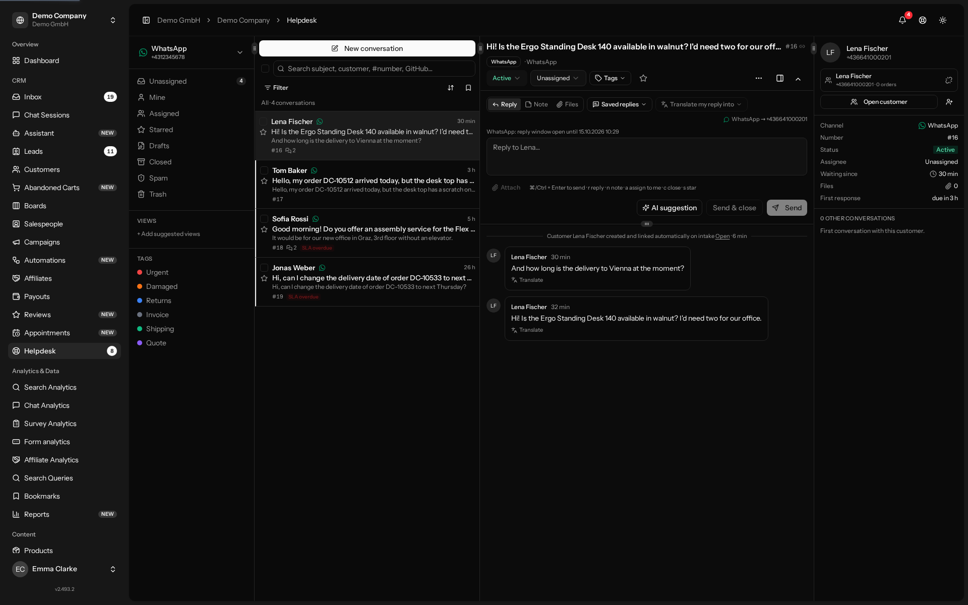Image resolution: width=968 pixels, height=605 pixels.
Task: Click the add-person icon next to Open customer
Action: pyautogui.click(x=949, y=102)
